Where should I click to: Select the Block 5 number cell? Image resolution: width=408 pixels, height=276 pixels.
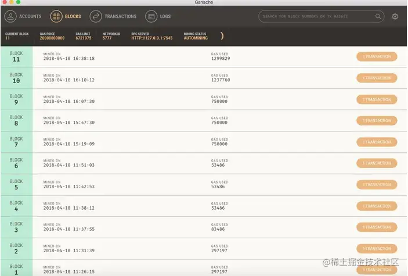[16, 185]
